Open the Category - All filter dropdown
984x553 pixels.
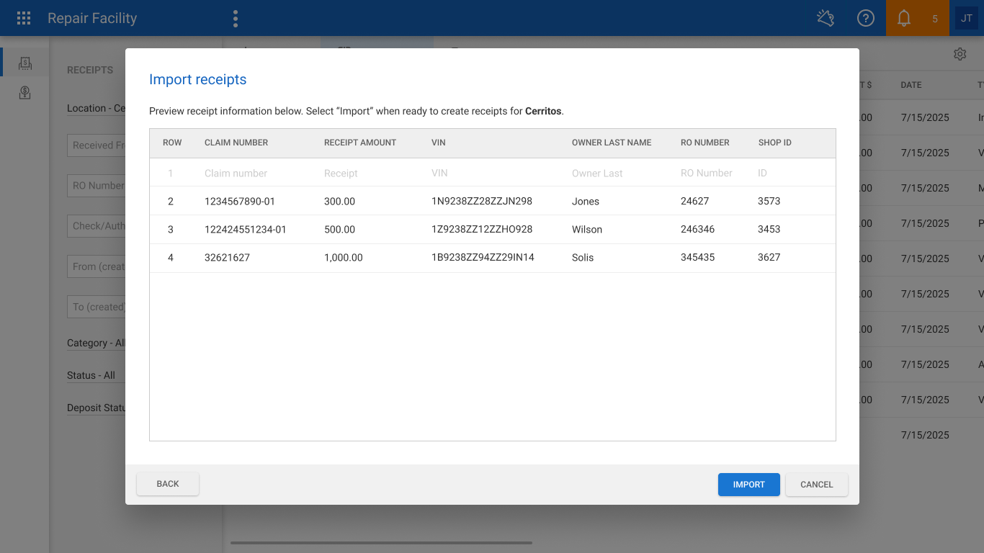click(x=96, y=343)
